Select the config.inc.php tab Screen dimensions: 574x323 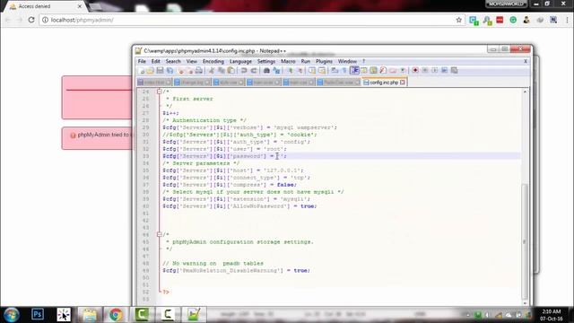pos(384,83)
